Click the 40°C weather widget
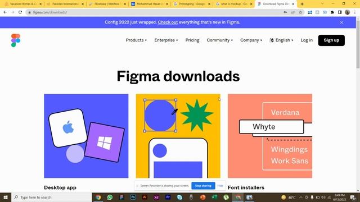This screenshot has width=360, height=202. (289, 197)
